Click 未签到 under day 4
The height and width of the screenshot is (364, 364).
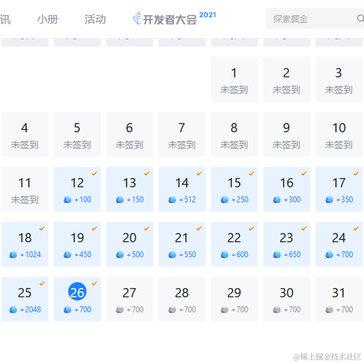pos(25,145)
